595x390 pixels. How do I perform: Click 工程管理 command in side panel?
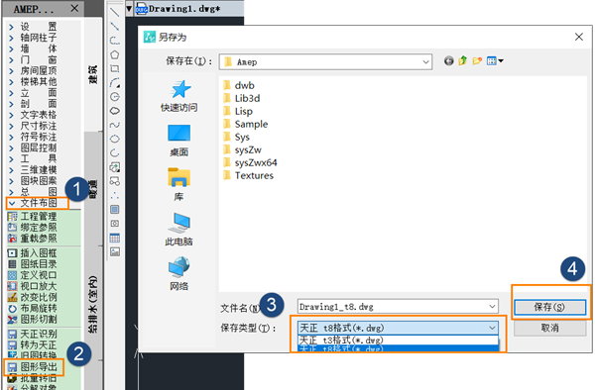click(33, 216)
